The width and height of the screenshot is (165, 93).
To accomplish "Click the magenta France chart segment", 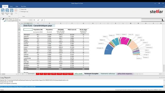I will click(125, 41).
